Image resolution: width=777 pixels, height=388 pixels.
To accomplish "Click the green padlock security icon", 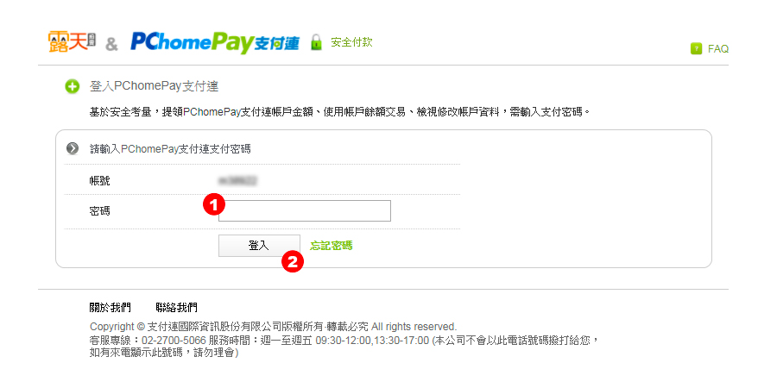I will 316,42.
